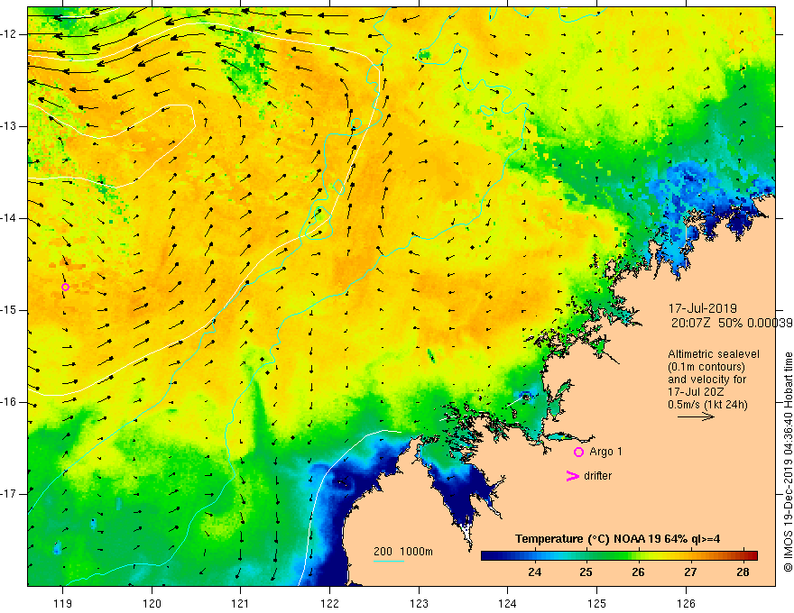Click the longitude axis label '120'
This screenshot has width=794, height=613.
pos(152,603)
